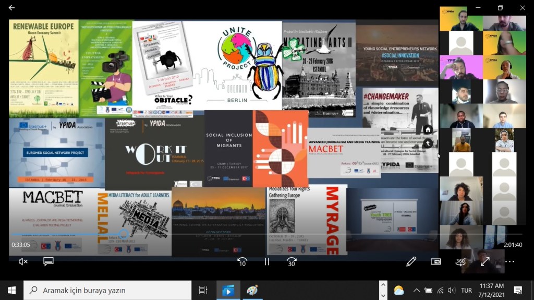Unmute the video volume
Screen dimensions: 534x300
coord(23,261)
